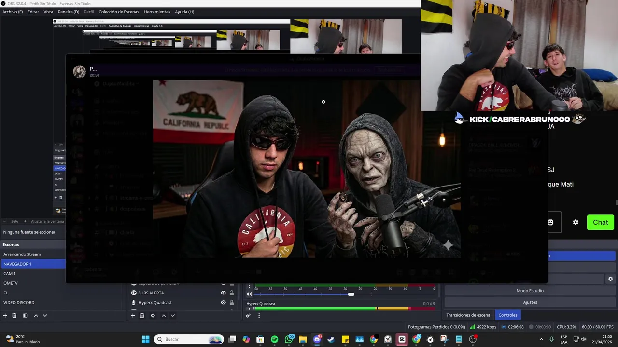Open Spotify from the taskbar

point(274,339)
